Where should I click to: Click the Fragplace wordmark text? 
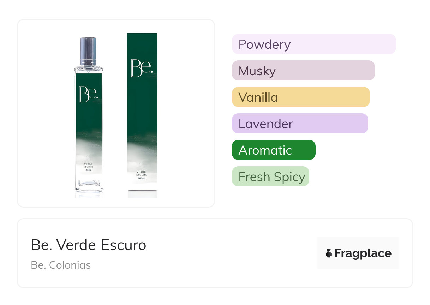point(363,253)
